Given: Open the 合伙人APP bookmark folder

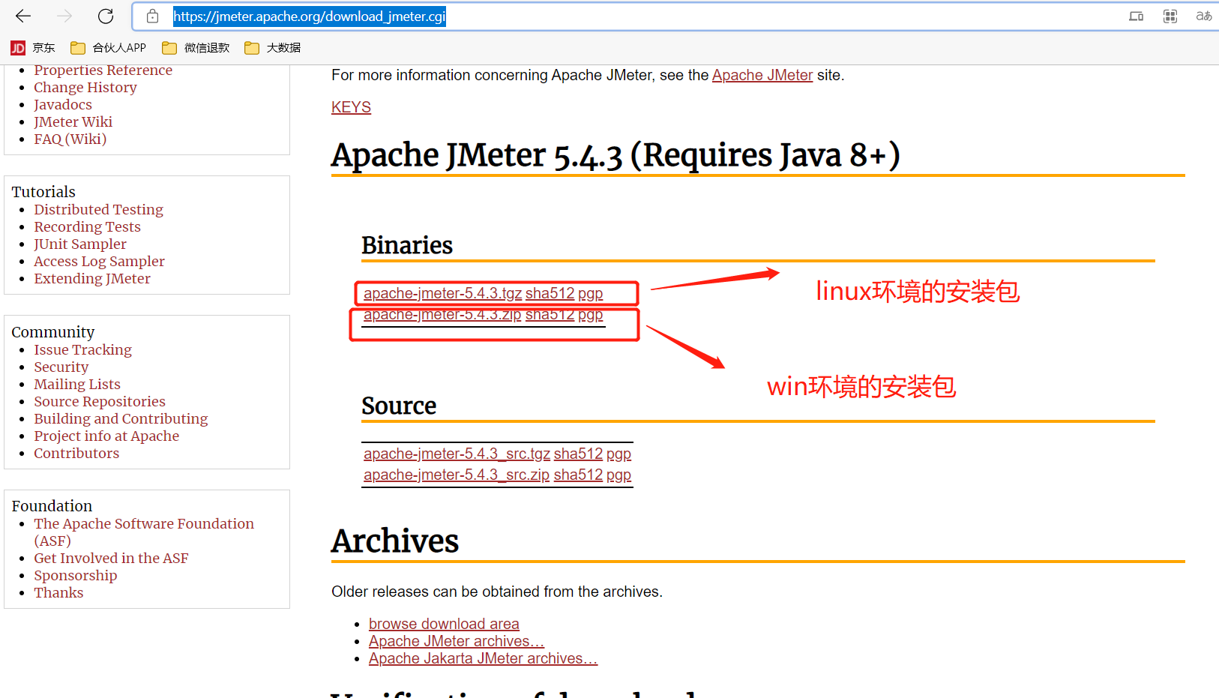Looking at the screenshot, I should 108,48.
